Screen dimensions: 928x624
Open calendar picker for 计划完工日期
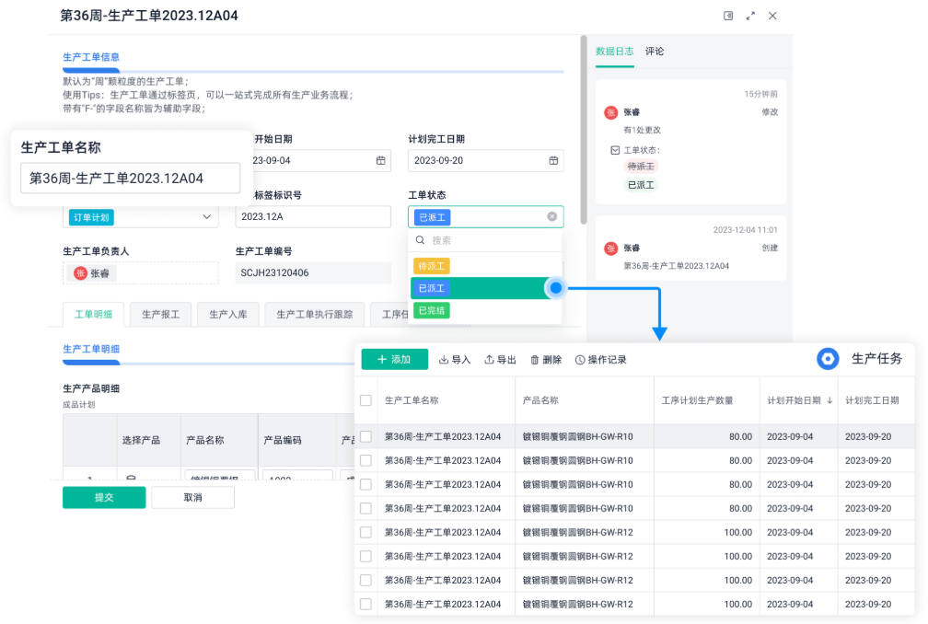553,160
